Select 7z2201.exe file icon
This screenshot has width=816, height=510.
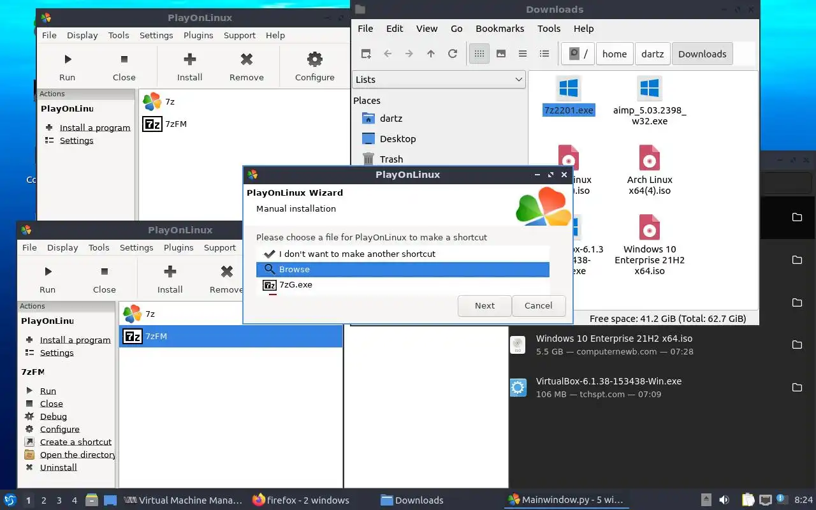(x=568, y=88)
